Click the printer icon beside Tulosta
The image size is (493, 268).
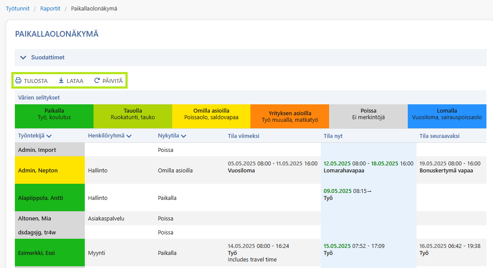point(18,81)
